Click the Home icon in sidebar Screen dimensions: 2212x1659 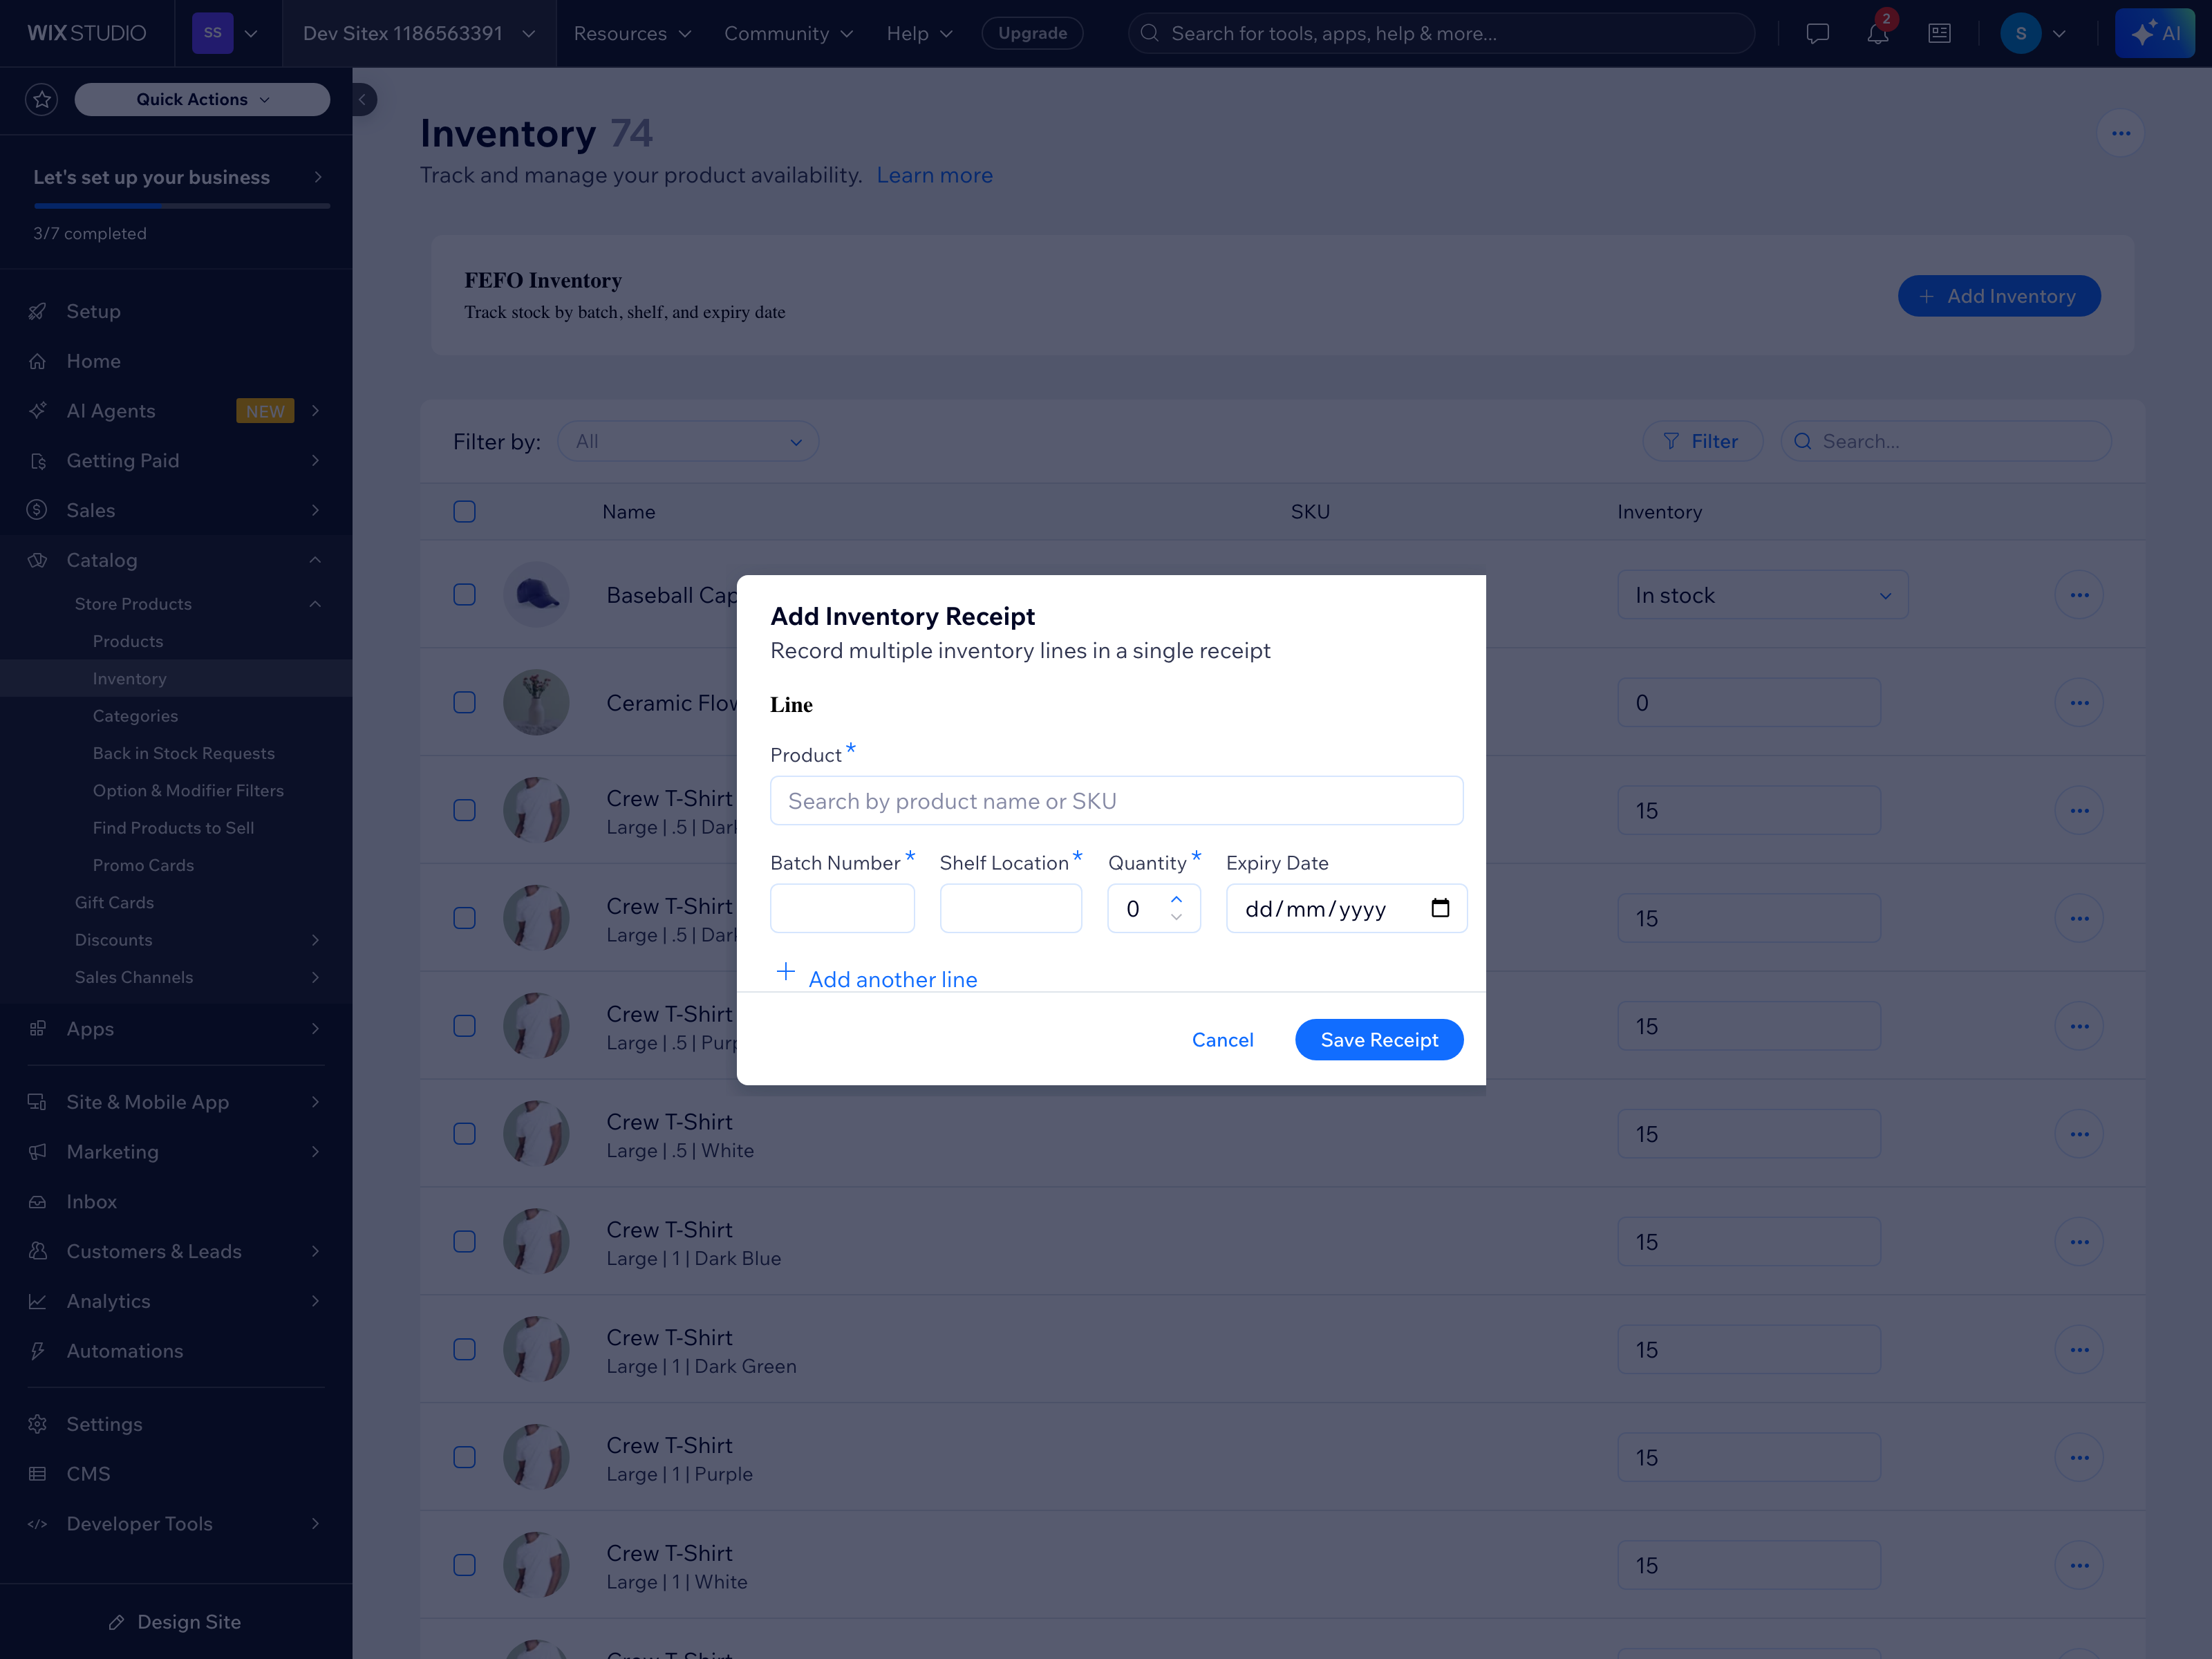coord(38,361)
